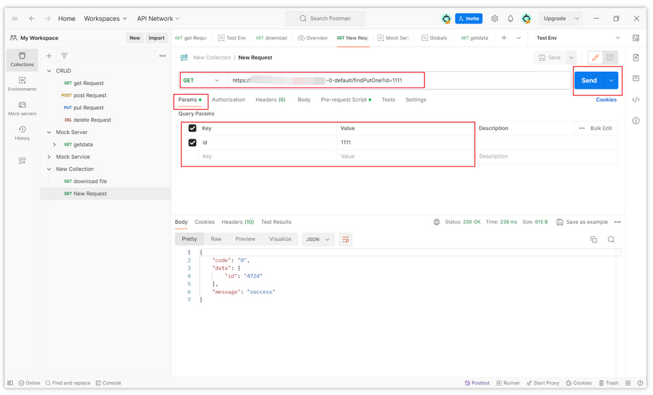
Task: Click the request URL field
Action: pos(398,80)
